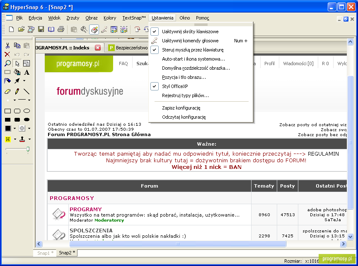Open the line style dropdown arrow
Image resolution: width=358 pixels, height=266 pixels.
pyautogui.click(x=29, y=100)
